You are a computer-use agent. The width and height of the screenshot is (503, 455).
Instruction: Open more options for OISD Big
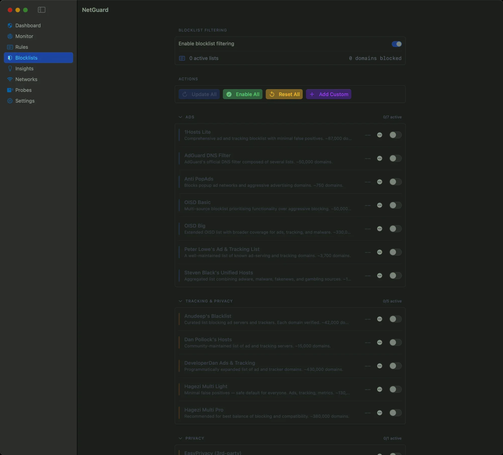pos(380,229)
